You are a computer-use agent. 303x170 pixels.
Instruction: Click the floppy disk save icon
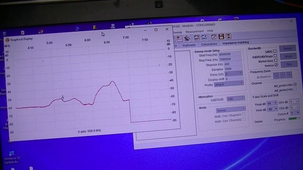pos(221,36)
